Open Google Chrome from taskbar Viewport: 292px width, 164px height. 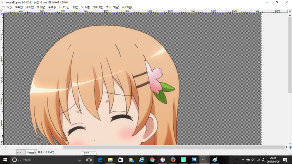(x=152, y=160)
